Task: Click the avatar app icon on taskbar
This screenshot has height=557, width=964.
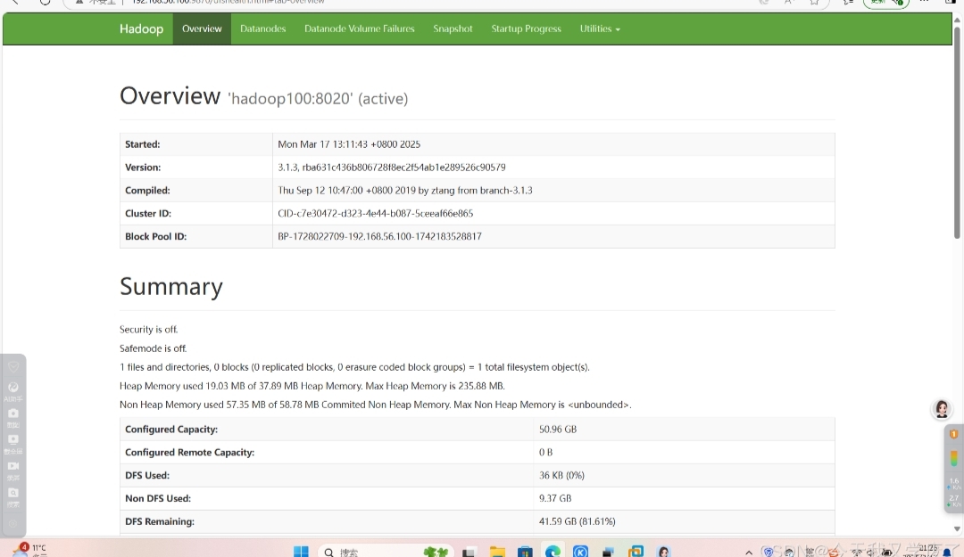Action: (663, 552)
